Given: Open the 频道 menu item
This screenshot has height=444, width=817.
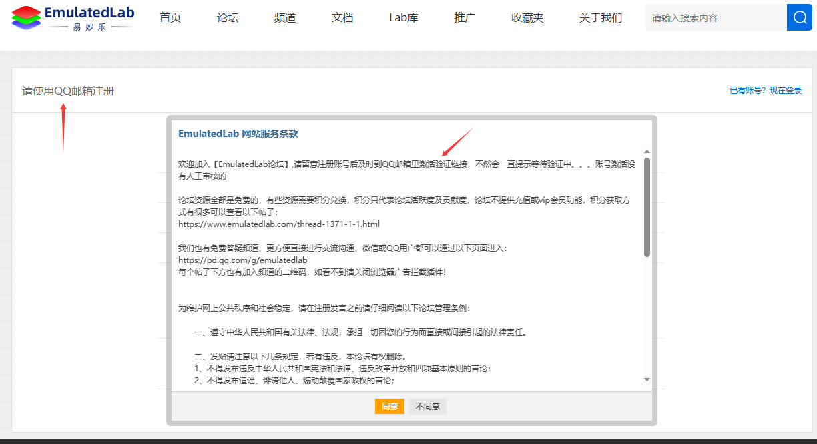Looking at the screenshot, I should point(285,18).
